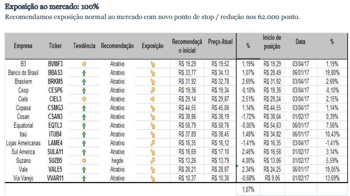Select the 19,80% cell for Banco do Brasil
This screenshot has height=196, width=350.
click(332, 73)
